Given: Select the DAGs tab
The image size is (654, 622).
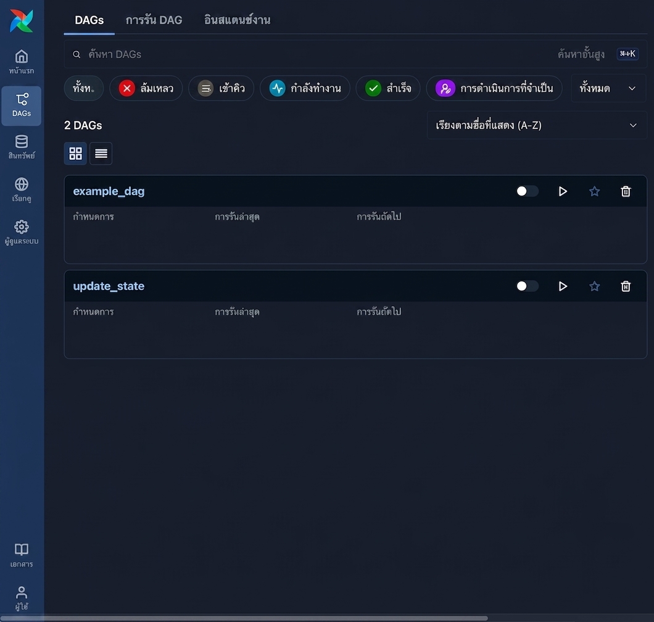Looking at the screenshot, I should (89, 20).
